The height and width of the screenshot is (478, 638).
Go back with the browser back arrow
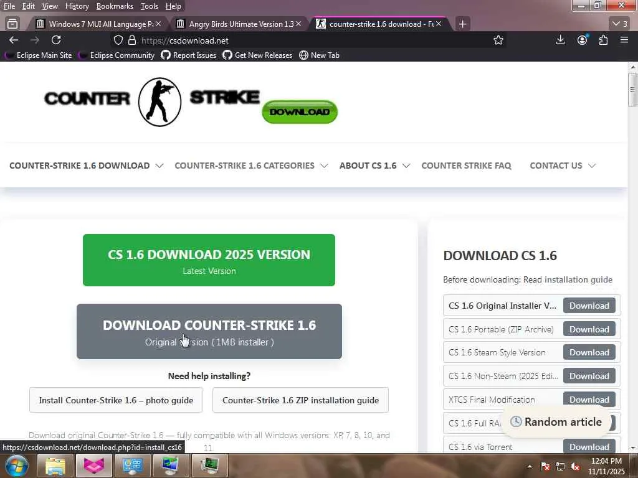click(14, 40)
